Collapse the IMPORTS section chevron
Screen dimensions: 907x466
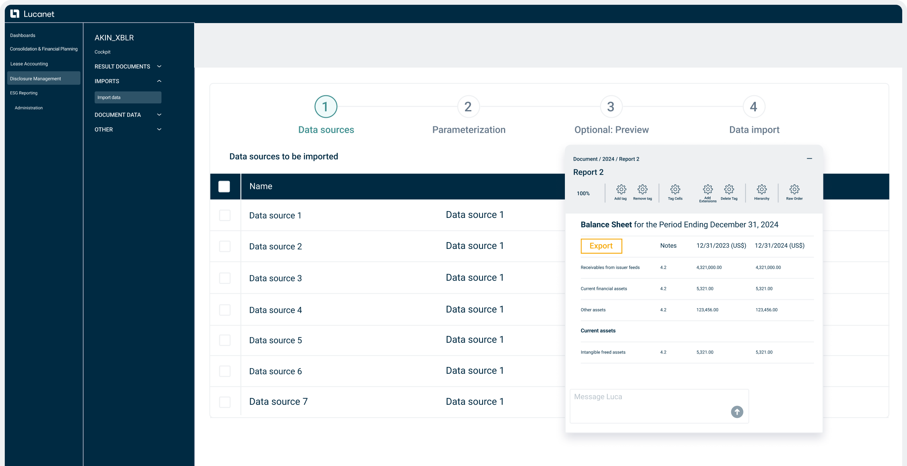point(159,81)
